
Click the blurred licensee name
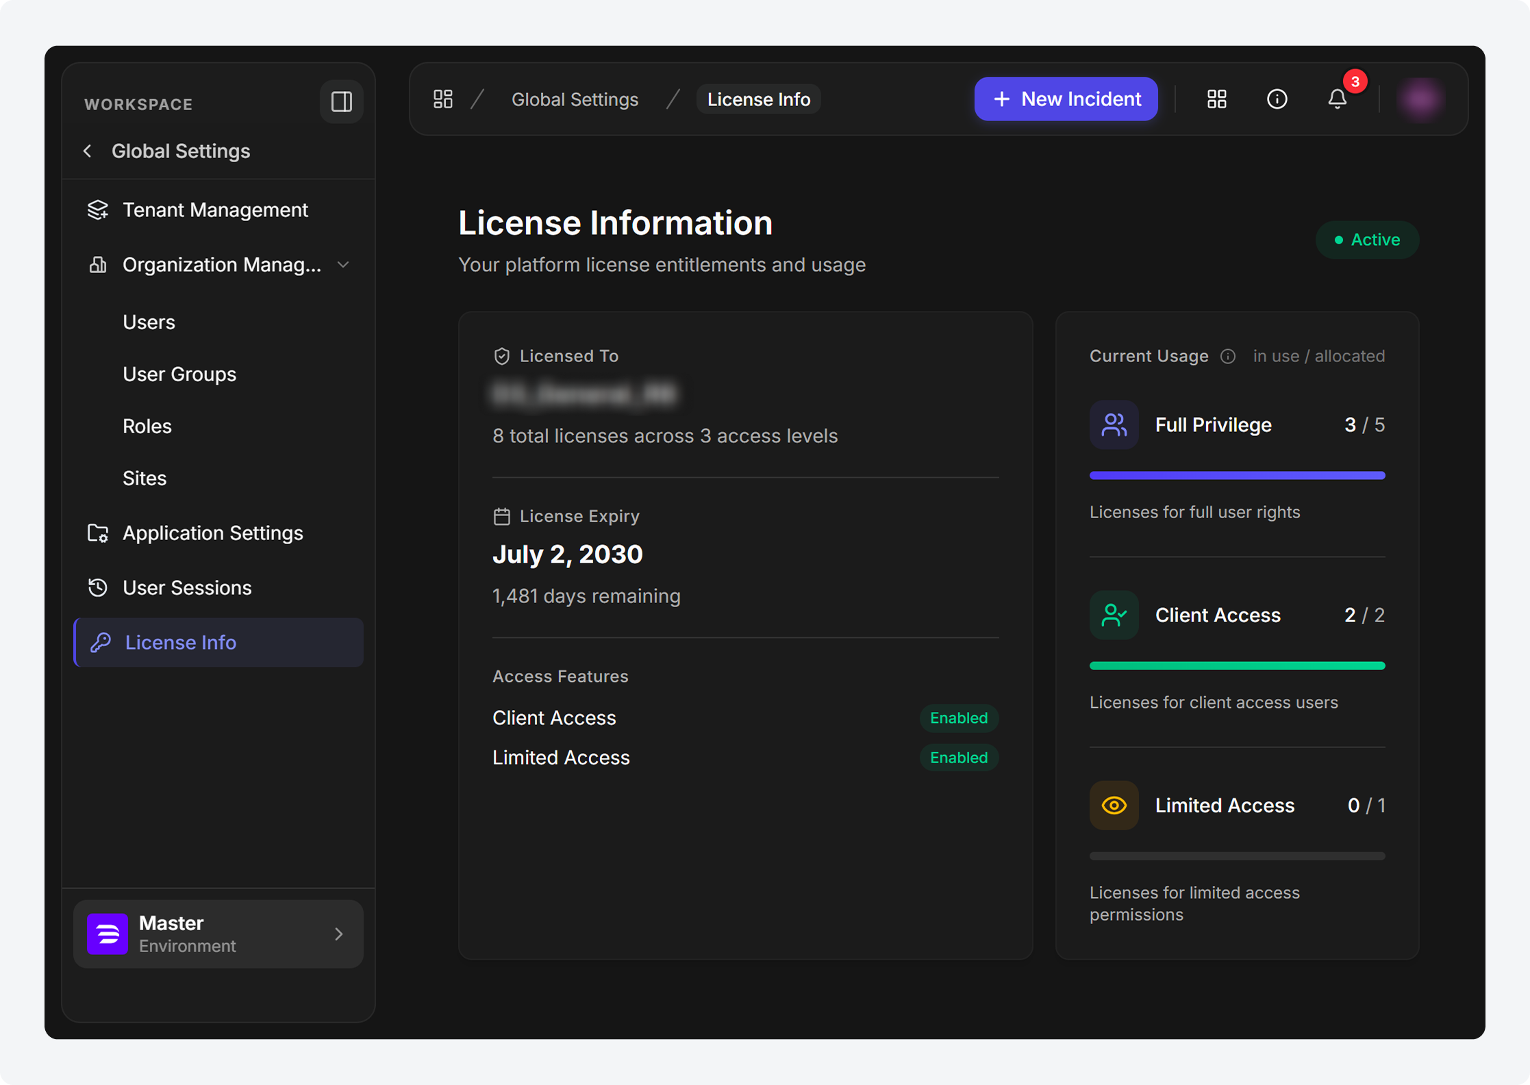click(584, 394)
